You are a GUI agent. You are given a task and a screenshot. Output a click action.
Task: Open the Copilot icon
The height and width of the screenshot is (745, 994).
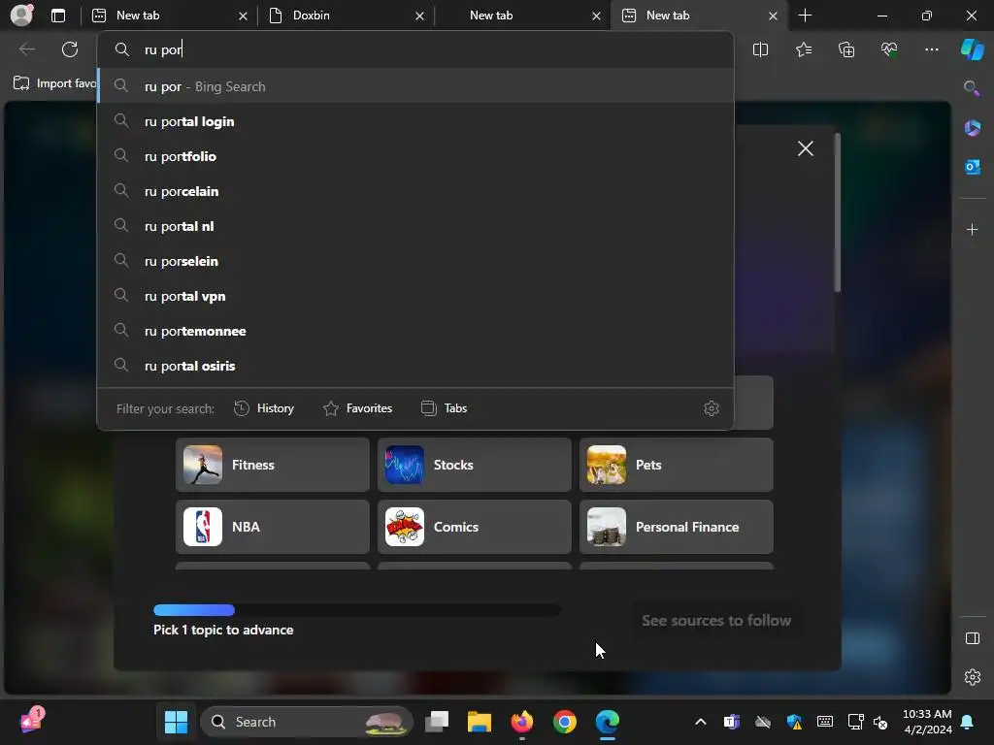[x=972, y=49]
